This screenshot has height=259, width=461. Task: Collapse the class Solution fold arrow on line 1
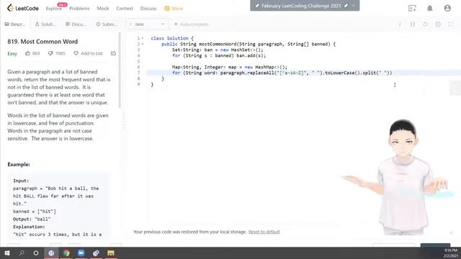143,38
